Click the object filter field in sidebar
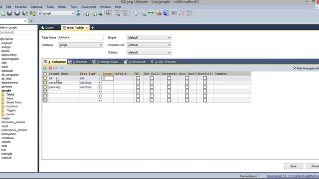319x179 pixels. click(x=18, y=33)
